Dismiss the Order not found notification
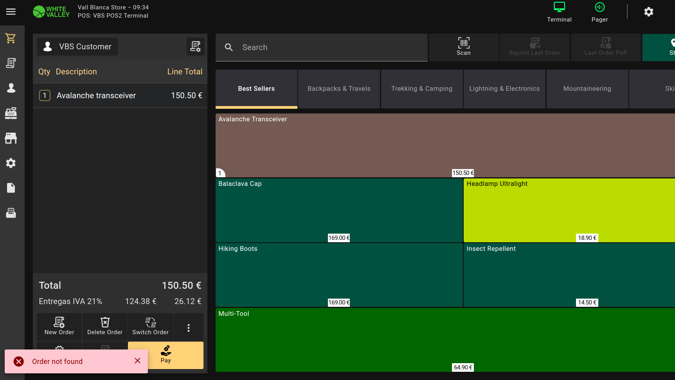 pos(137,361)
